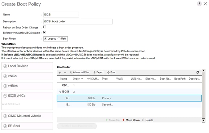Screen dimensions: 209x133
Task: Open table settings gear icon
Action: [x=197, y=72]
